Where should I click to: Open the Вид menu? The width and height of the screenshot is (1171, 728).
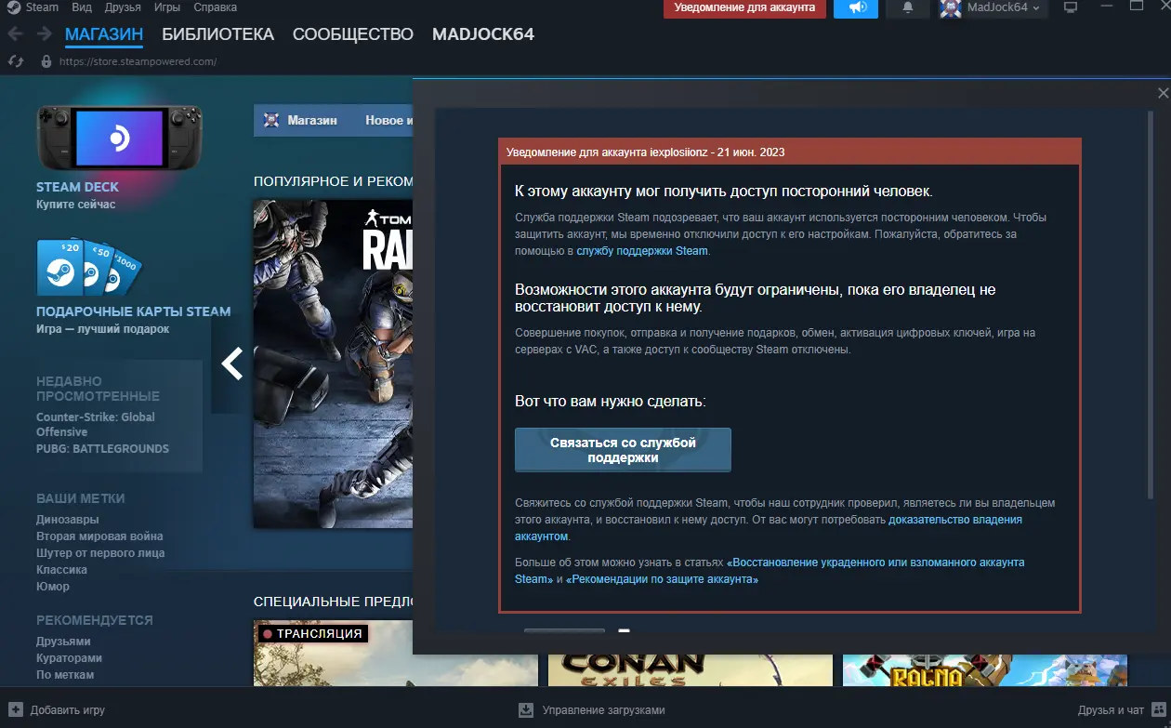[82, 7]
